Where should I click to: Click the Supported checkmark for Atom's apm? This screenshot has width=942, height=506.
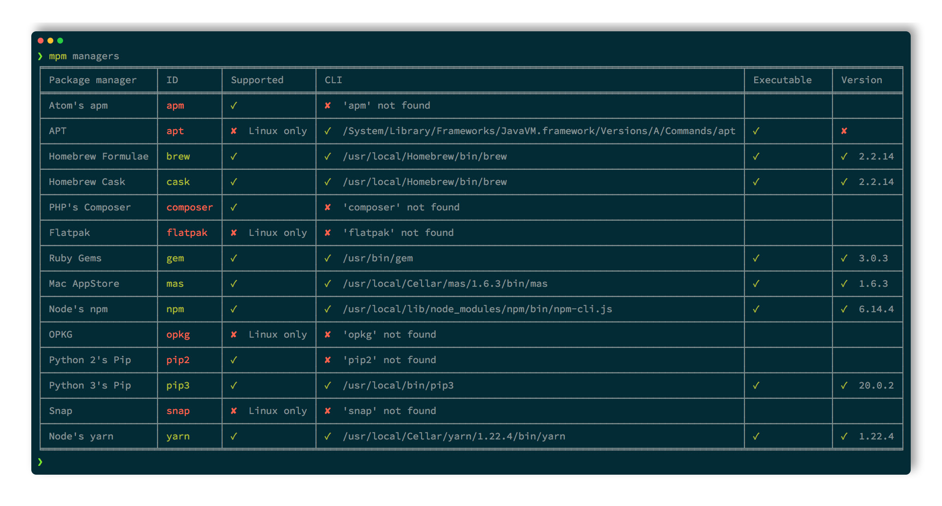[234, 106]
